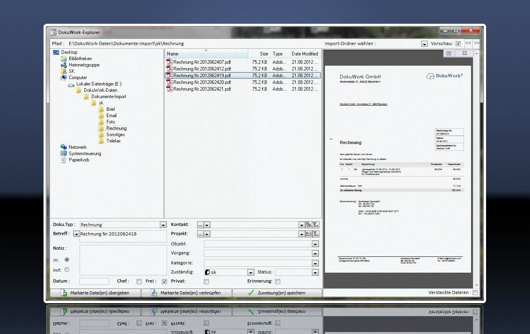Screen dimensions: 530x334
Task: Click the '..' browse button beside Projekt
Action: [200, 234]
